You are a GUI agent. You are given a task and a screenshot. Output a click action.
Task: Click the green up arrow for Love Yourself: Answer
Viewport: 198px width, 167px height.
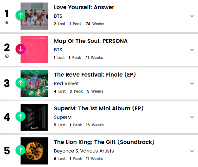click(x=20, y=15)
